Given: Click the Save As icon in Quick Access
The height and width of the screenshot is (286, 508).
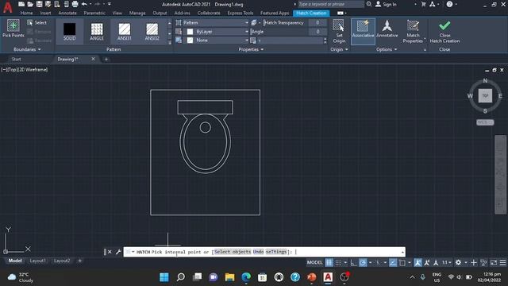Looking at the screenshot, I should (x=48, y=4).
